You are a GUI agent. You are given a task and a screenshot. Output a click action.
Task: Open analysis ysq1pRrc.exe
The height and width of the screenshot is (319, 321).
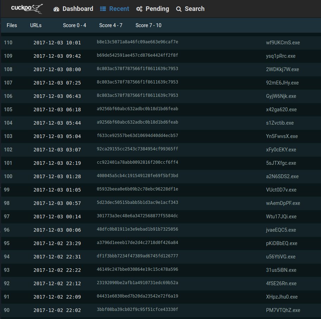281,56
